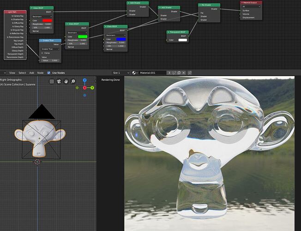Collapse the Greater Than math node
Viewport: 301px width, 231px height.
[x=41, y=41]
